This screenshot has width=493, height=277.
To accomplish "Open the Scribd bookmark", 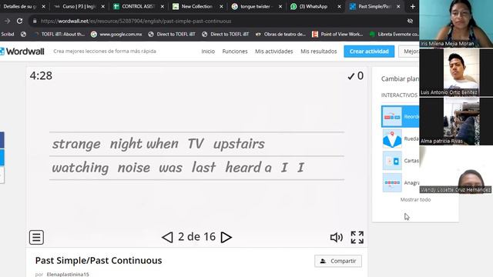I will point(8,34).
